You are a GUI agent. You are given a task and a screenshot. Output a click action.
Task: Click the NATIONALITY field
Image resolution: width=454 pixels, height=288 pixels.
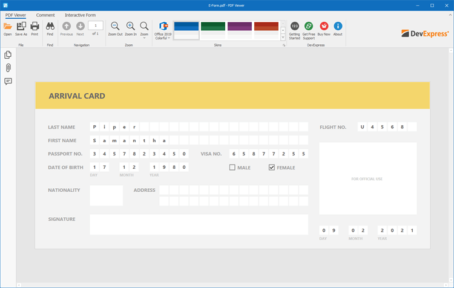(107, 195)
